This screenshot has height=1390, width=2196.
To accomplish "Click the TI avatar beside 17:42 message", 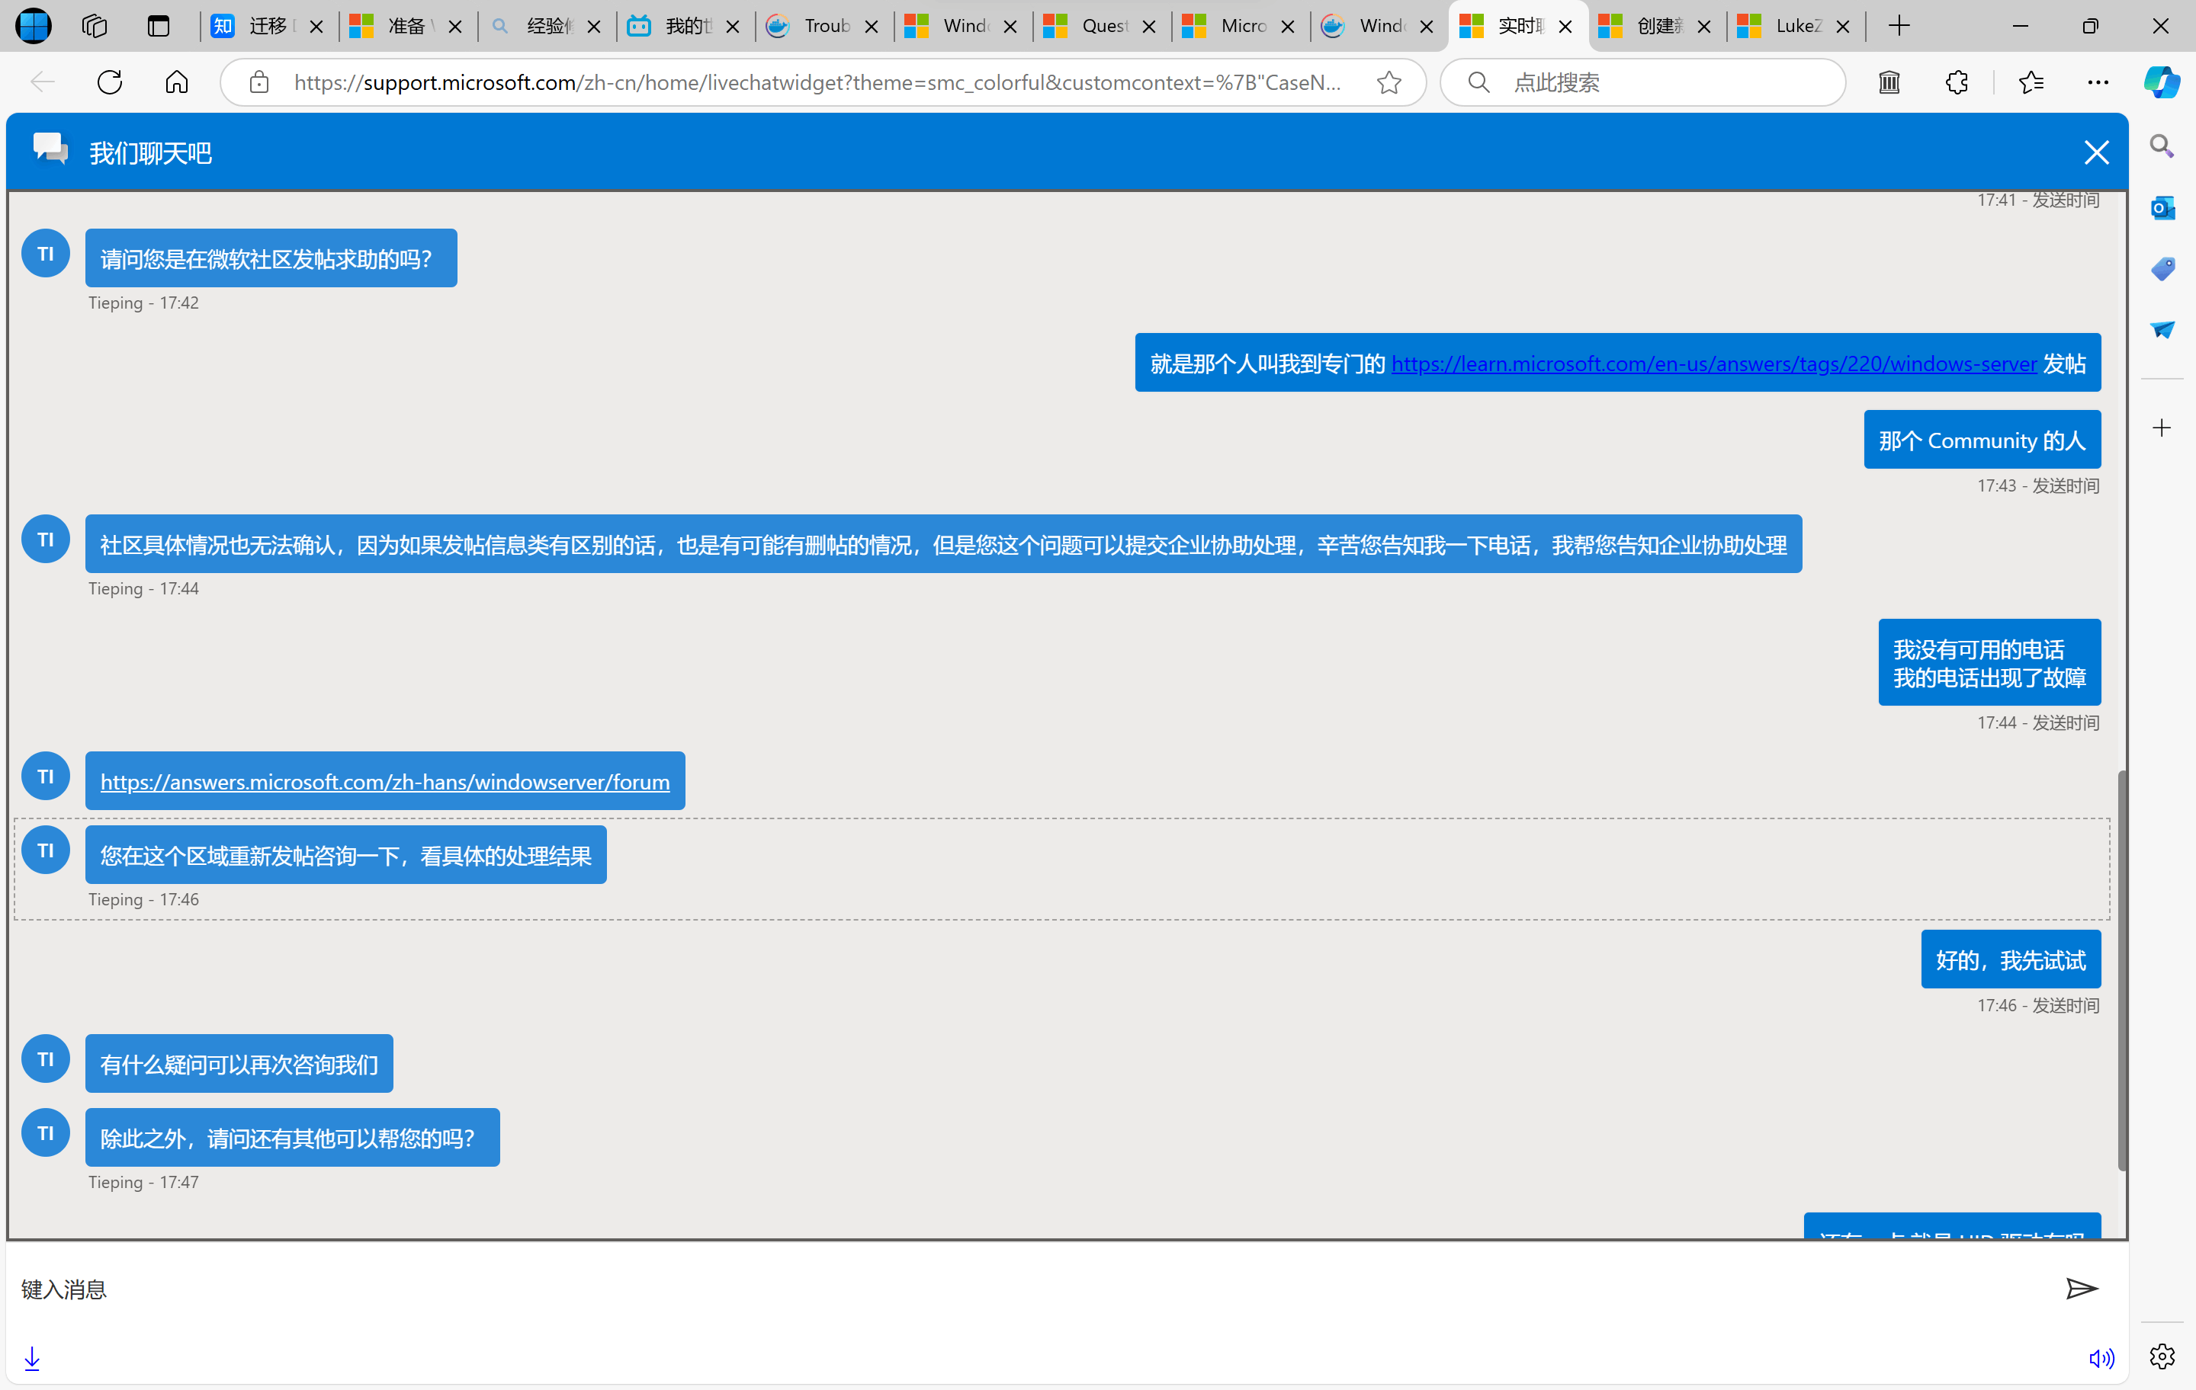I will tap(46, 254).
